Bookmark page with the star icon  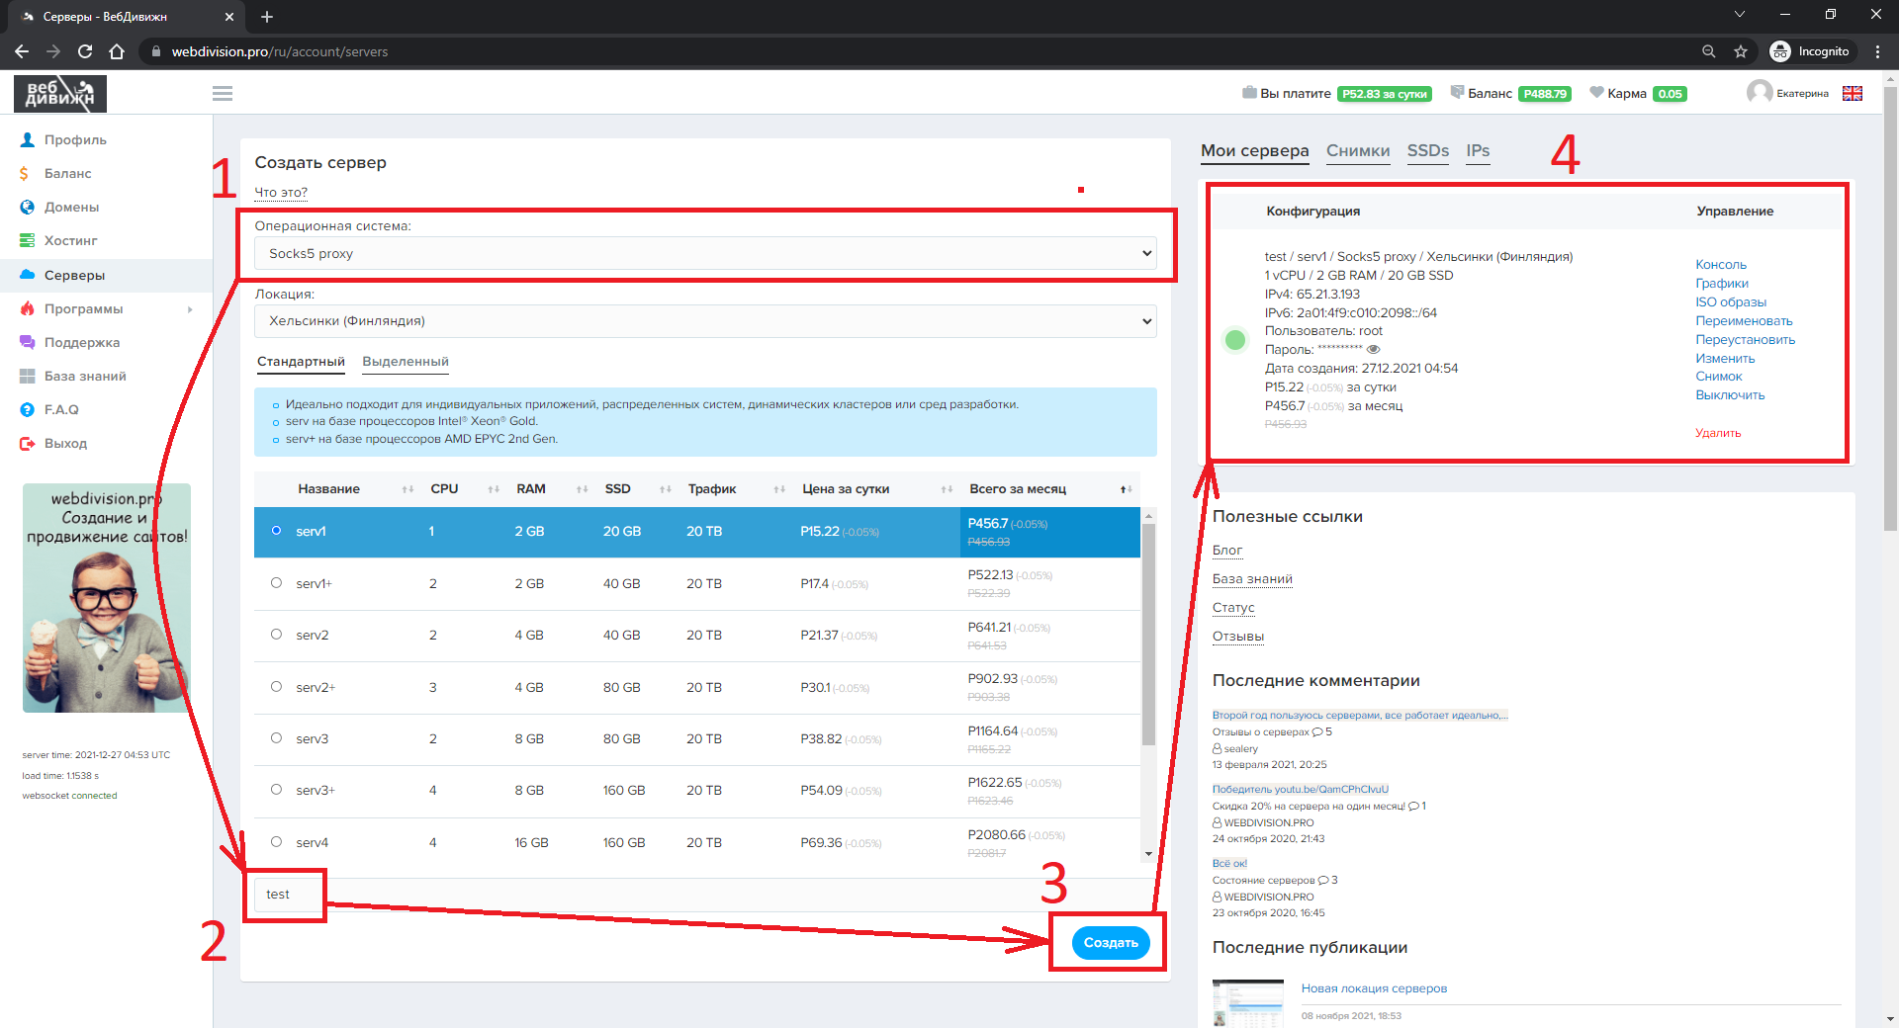click(x=1741, y=51)
